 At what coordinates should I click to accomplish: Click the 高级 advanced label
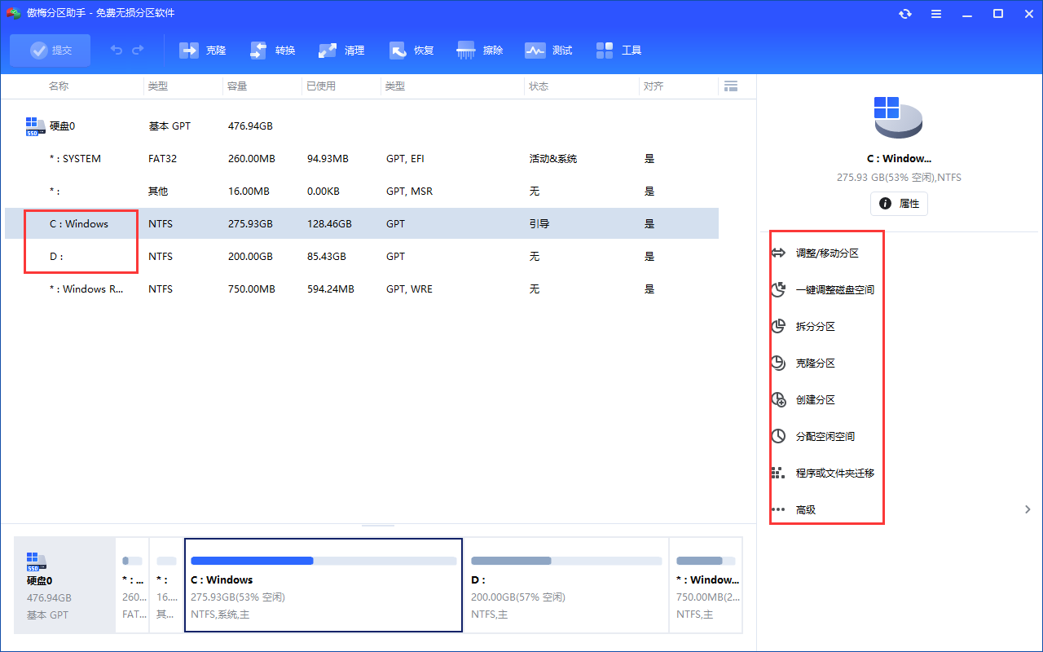[x=806, y=510]
